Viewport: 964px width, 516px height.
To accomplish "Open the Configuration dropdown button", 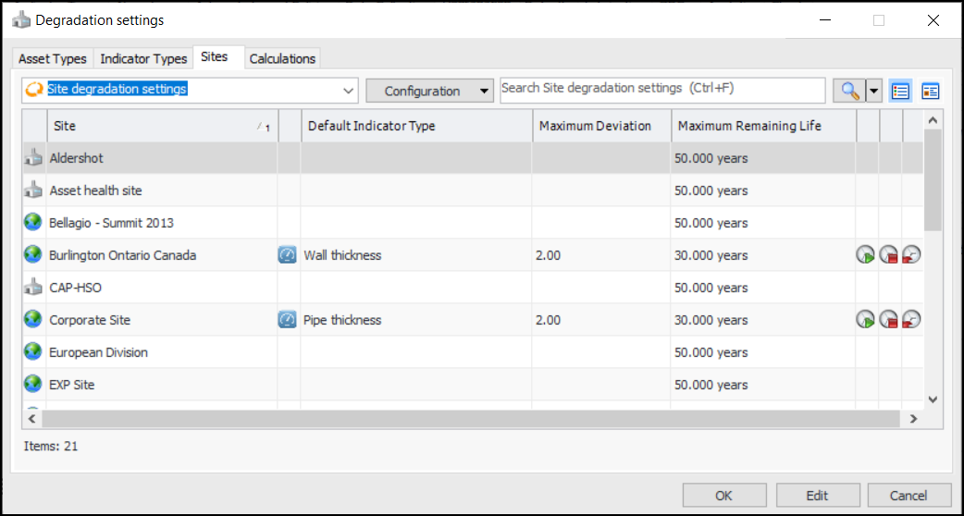I will (430, 91).
